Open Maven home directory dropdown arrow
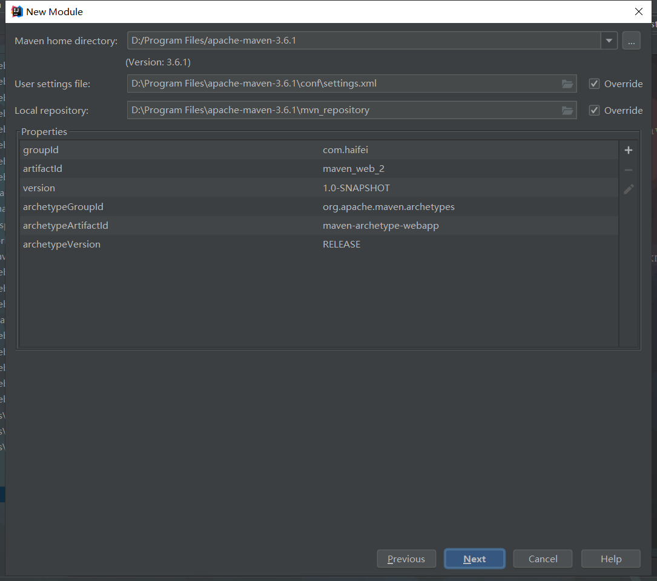 pyautogui.click(x=609, y=41)
